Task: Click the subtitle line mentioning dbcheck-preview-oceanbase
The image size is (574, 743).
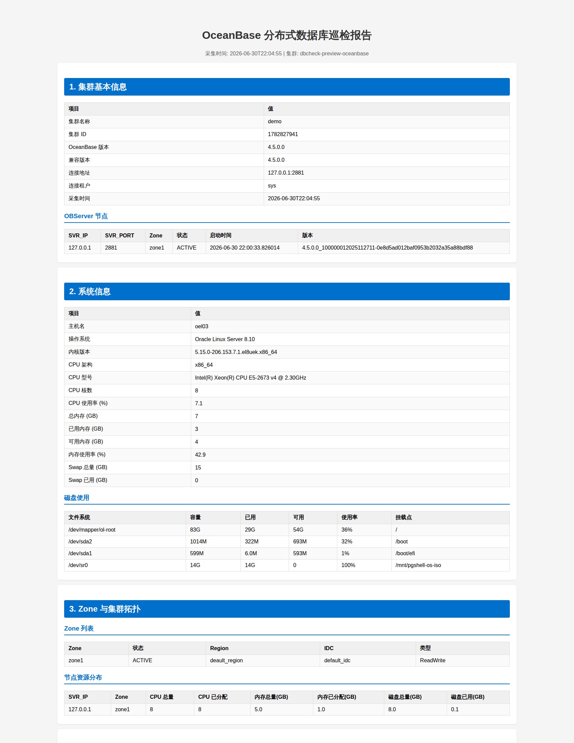Action: (x=287, y=53)
